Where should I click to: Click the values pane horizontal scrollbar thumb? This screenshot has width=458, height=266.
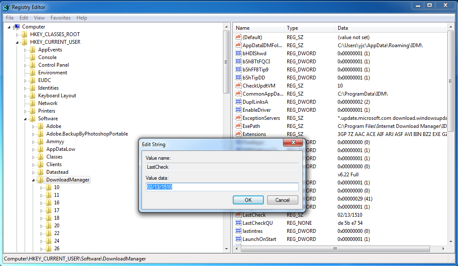335,249
